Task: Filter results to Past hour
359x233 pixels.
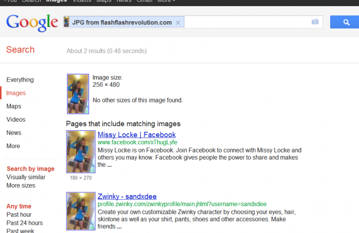Action: pyautogui.click(x=19, y=215)
